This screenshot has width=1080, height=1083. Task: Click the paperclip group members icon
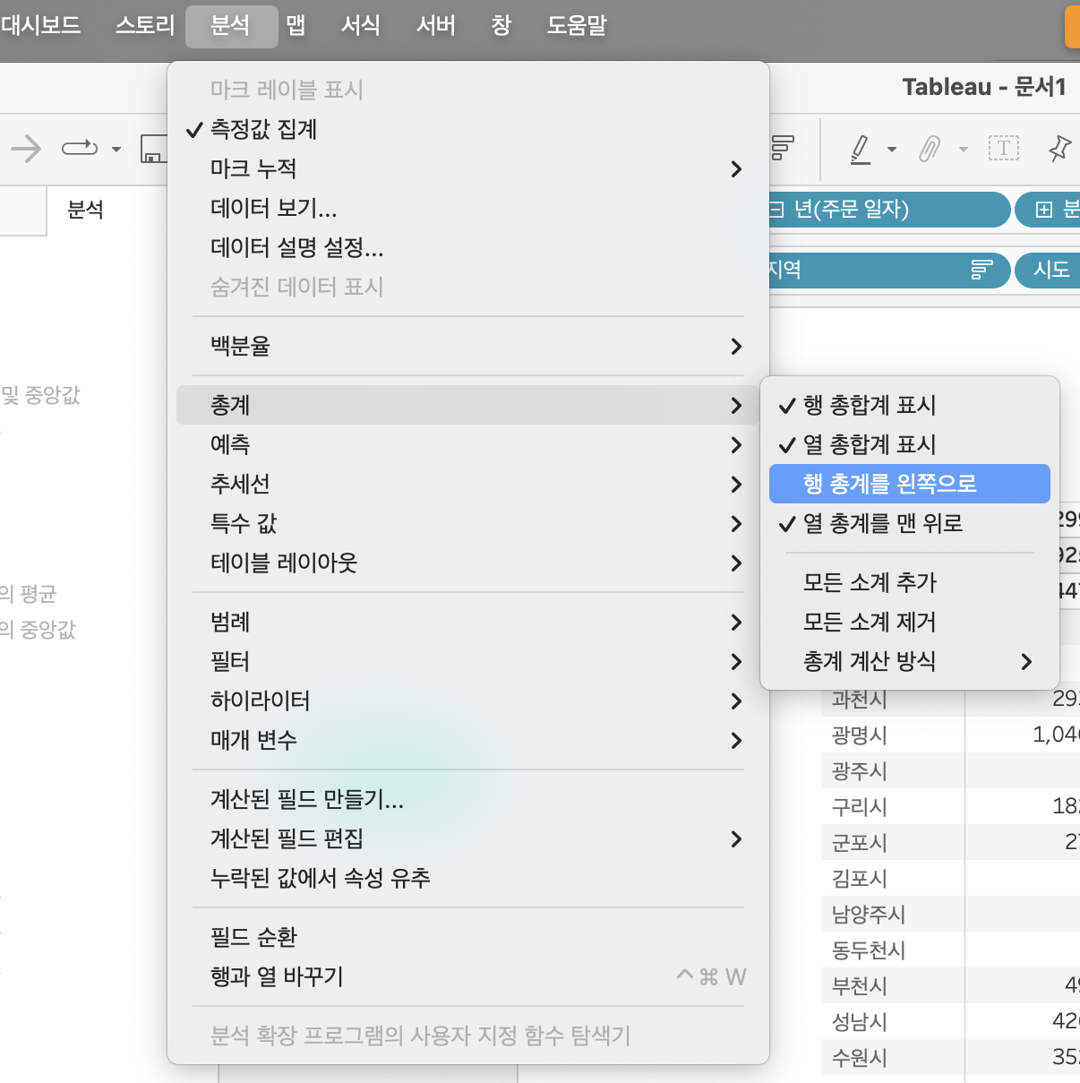click(930, 149)
